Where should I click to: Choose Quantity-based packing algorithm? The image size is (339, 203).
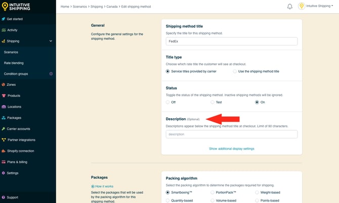[x=167, y=200]
